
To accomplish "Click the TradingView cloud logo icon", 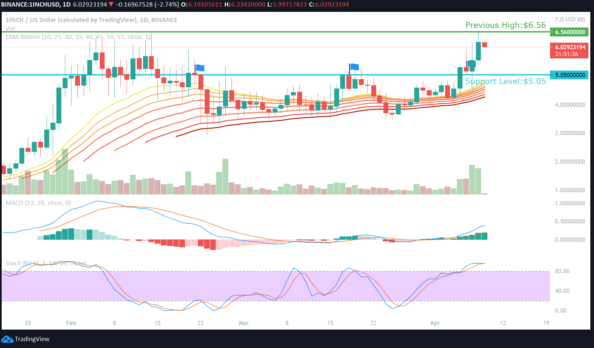I will [x=7, y=339].
